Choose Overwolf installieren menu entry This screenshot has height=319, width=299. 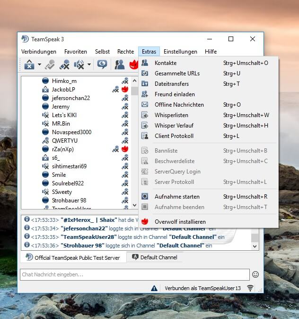click(x=209, y=221)
